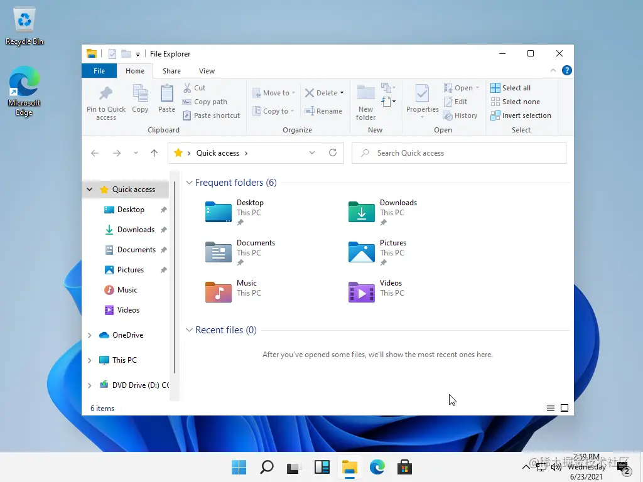Open the Recent locations dropdown arrow
Viewport: 643px width, 482px height.
point(136,153)
